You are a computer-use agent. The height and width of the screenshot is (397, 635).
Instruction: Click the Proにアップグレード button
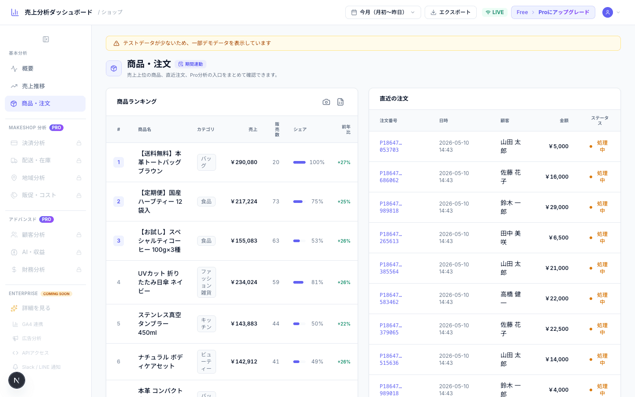coord(553,12)
